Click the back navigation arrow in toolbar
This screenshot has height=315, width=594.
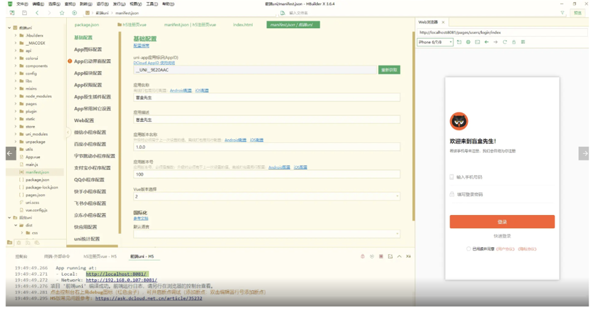coord(37,13)
